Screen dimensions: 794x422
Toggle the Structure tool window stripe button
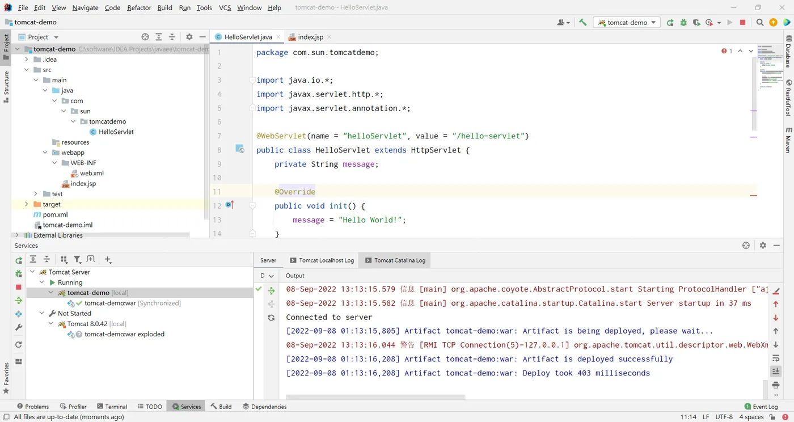coord(6,87)
